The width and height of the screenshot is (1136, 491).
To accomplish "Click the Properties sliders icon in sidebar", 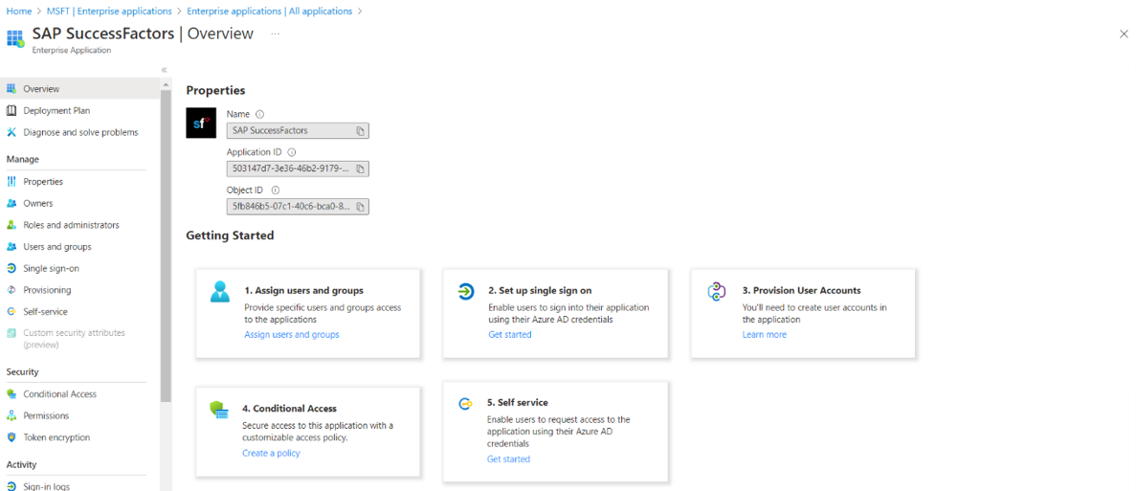I will coord(11,181).
